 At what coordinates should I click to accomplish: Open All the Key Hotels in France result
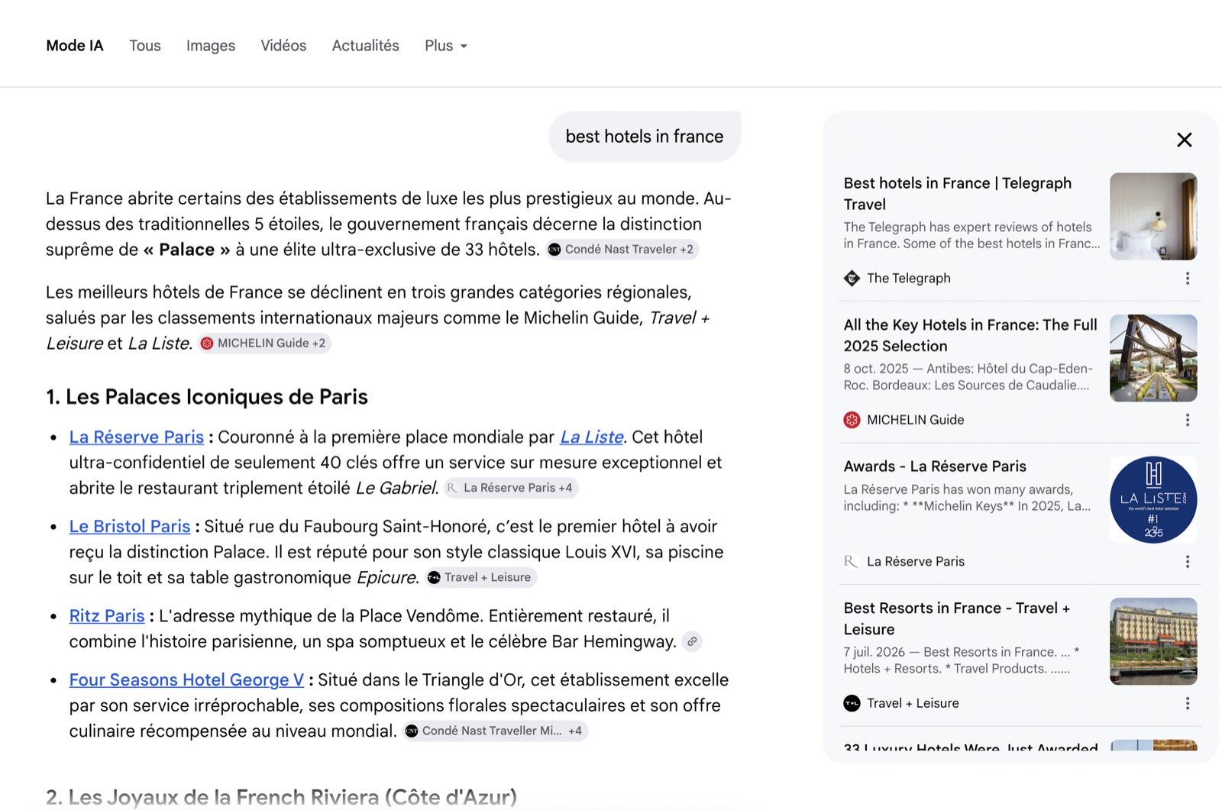pyautogui.click(x=970, y=335)
